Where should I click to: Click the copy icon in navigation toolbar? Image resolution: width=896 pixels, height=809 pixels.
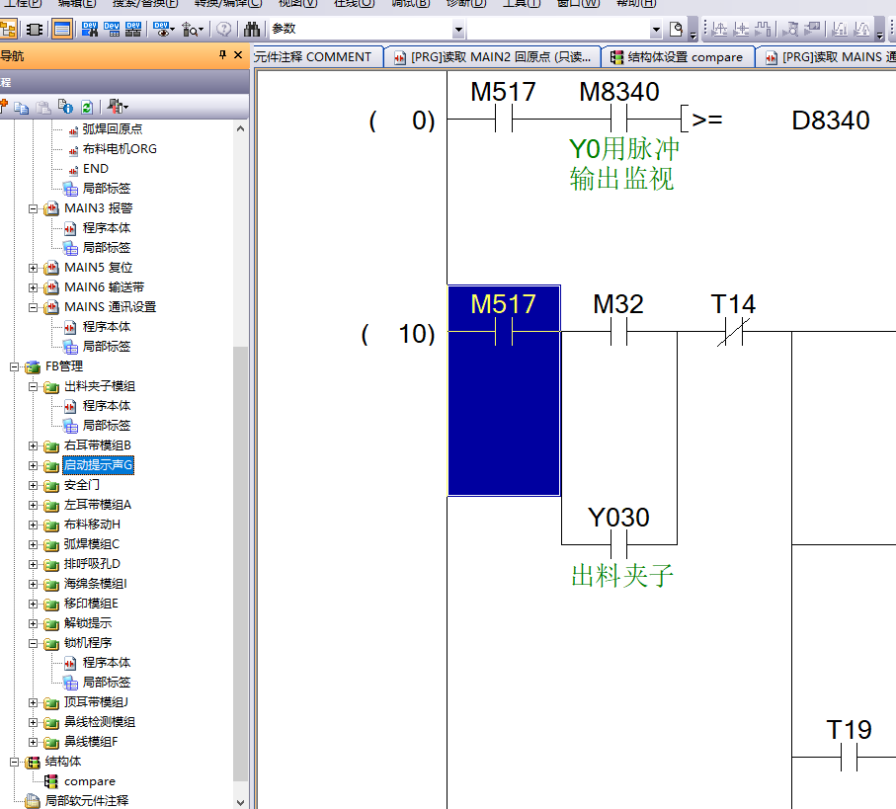(x=22, y=106)
